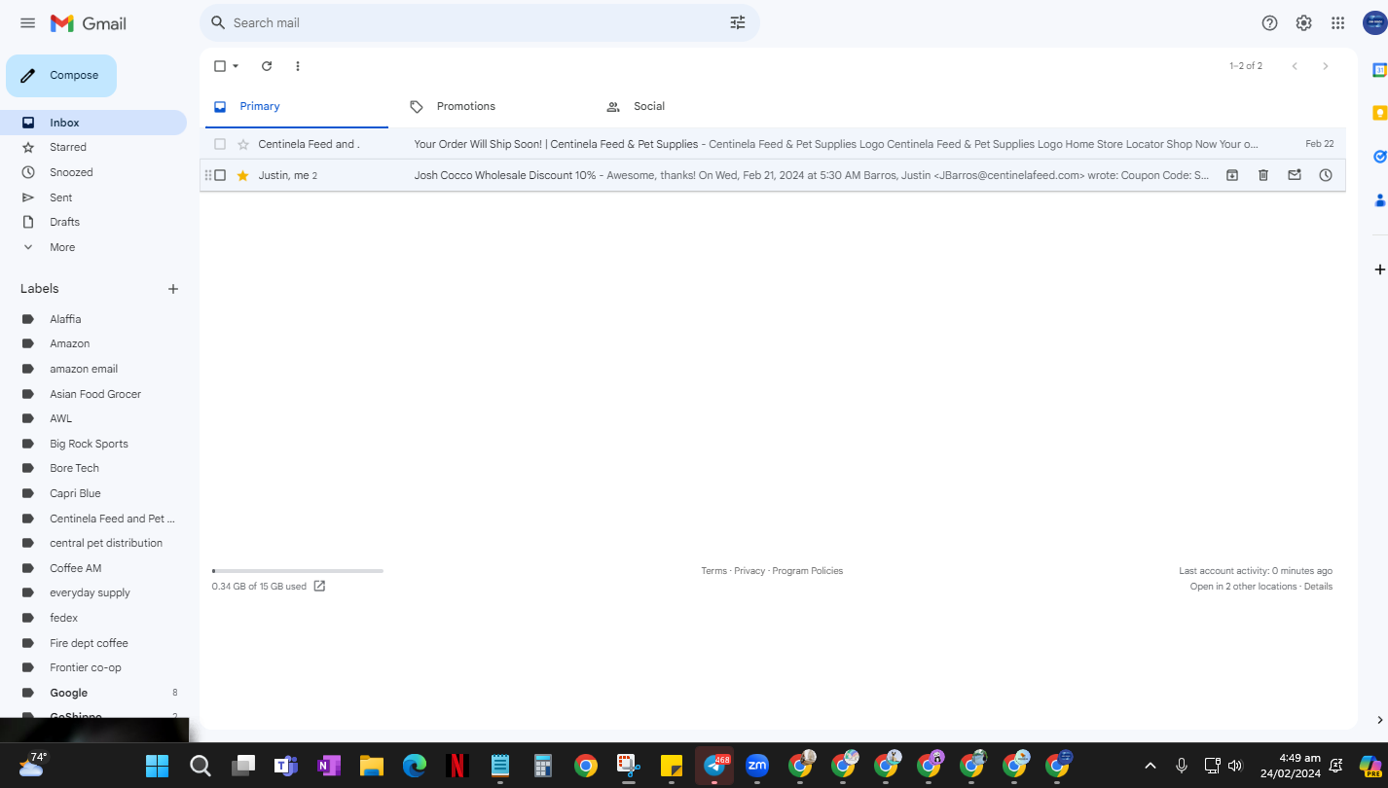Select the Centinela Feed email checkbox
Viewport: 1388px width, 788px height.
220,144
